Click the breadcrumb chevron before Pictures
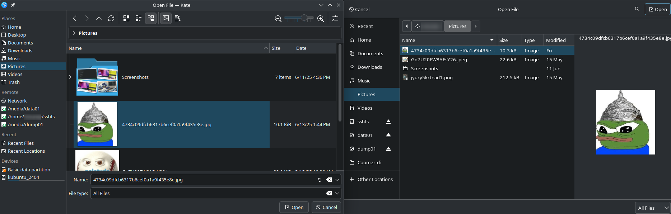Image resolution: width=671 pixels, height=214 pixels. [x=74, y=33]
